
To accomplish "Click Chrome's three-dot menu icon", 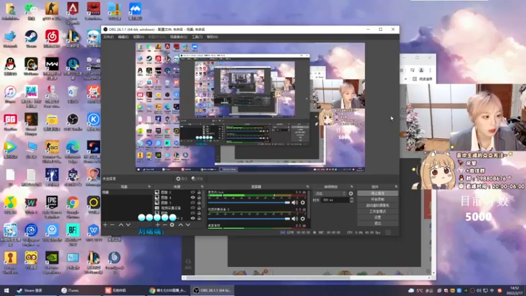I will click(430, 70).
